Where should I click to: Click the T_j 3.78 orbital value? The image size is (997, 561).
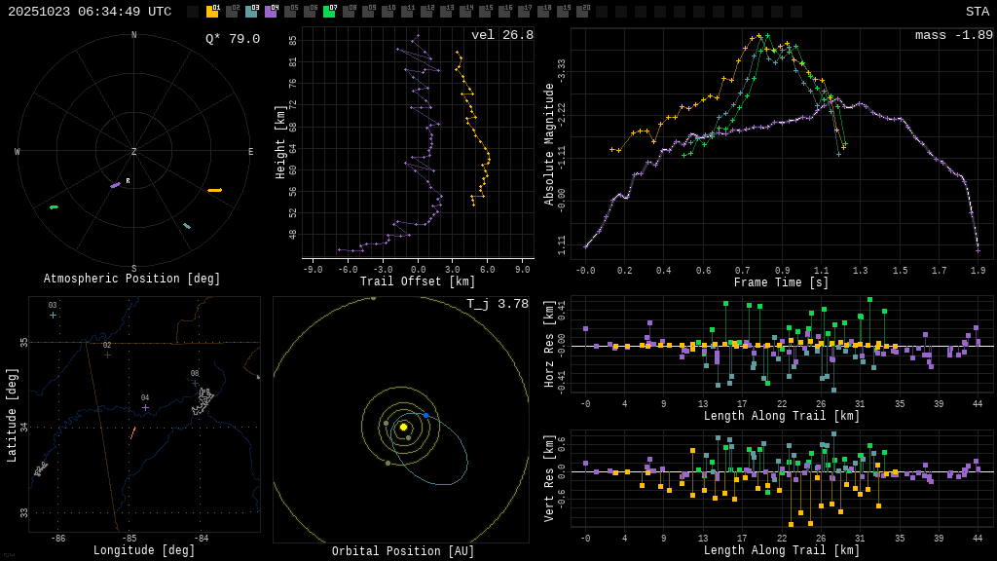498,305
